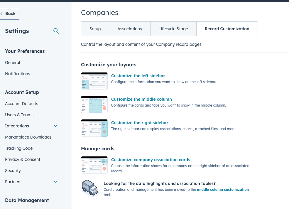
Task: Open Customize the left sidebar
Action: coord(138,75)
